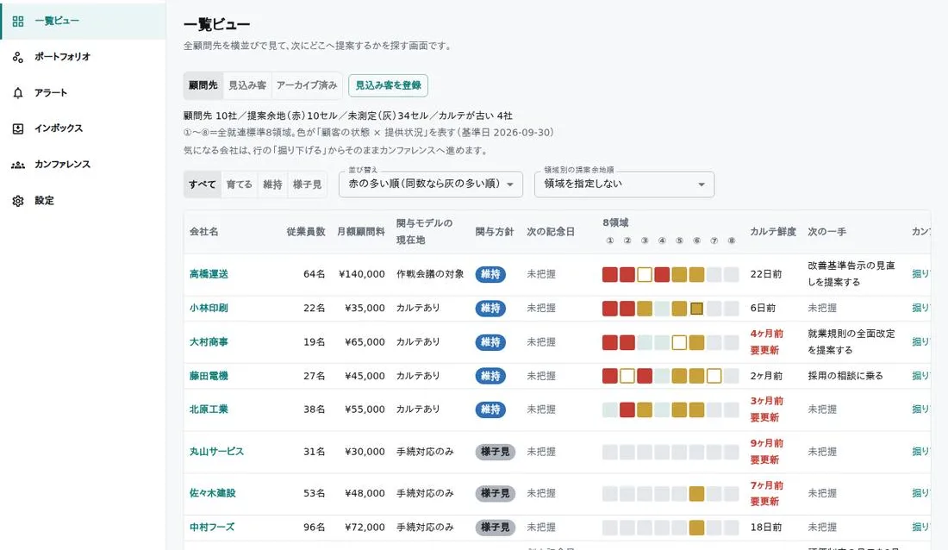This screenshot has height=550, width=948.
Task: Open the アラート bell icon
Action: (18, 92)
